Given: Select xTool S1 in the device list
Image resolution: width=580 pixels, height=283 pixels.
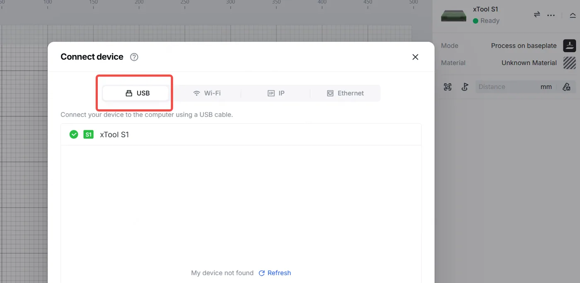Looking at the screenshot, I should (241, 134).
